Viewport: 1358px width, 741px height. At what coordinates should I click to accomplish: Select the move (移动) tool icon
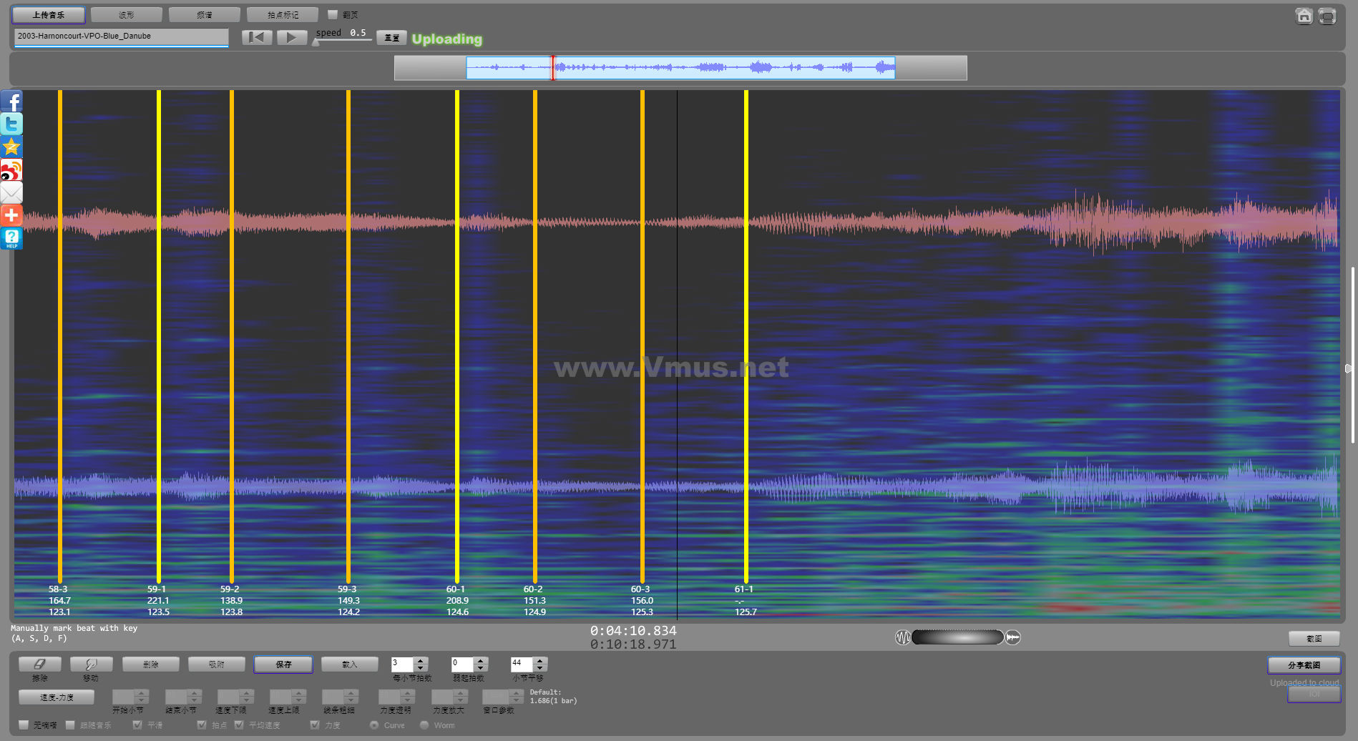pos(91,664)
